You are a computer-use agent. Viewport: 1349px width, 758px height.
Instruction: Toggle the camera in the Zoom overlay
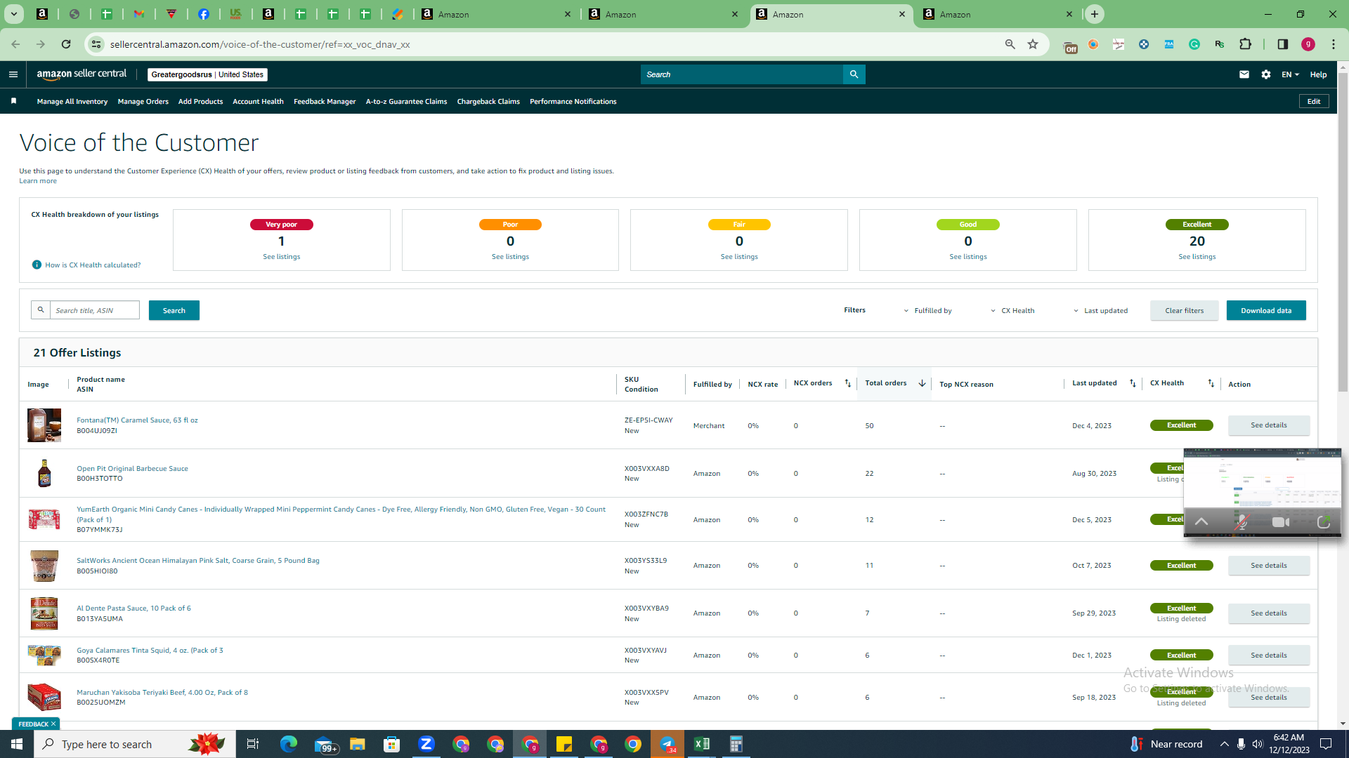tap(1281, 522)
